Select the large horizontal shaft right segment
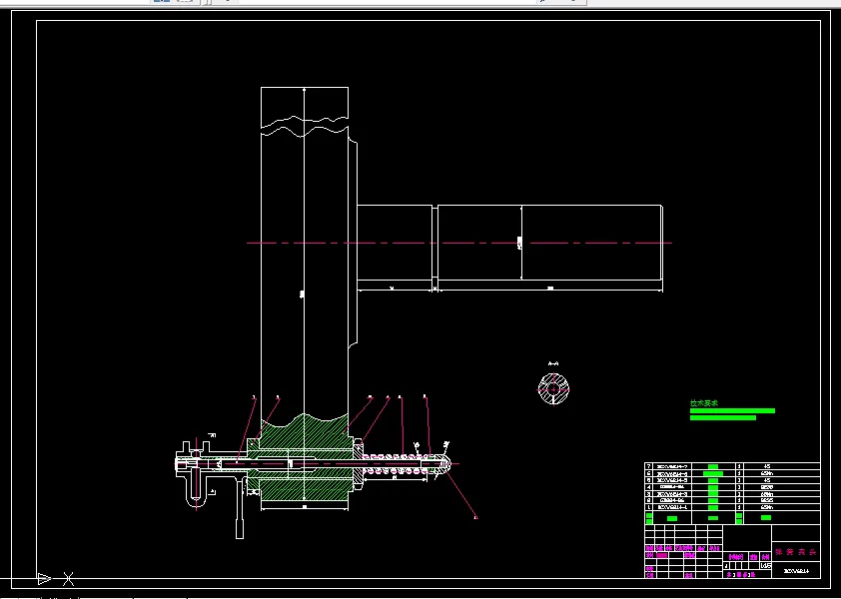The width and height of the screenshot is (841, 599). pos(550,243)
